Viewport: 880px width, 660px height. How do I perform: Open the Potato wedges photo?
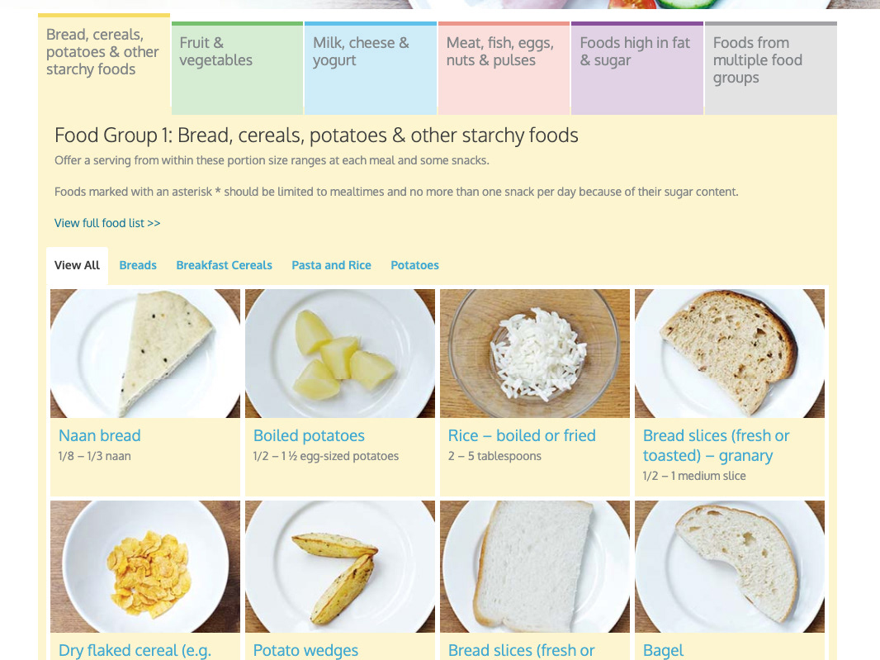(x=340, y=566)
